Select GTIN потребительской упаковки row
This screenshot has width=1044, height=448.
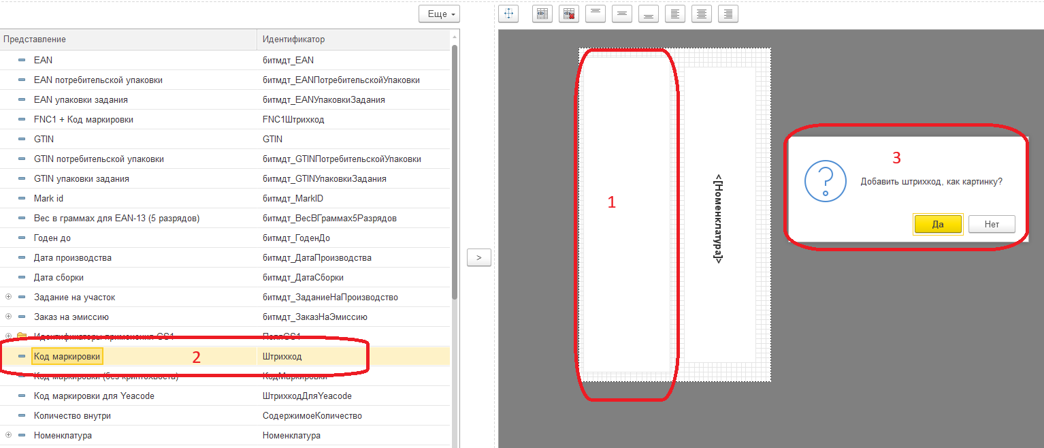pyautogui.click(x=225, y=159)
